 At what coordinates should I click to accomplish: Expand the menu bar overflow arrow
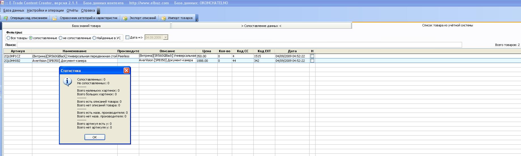98,11
